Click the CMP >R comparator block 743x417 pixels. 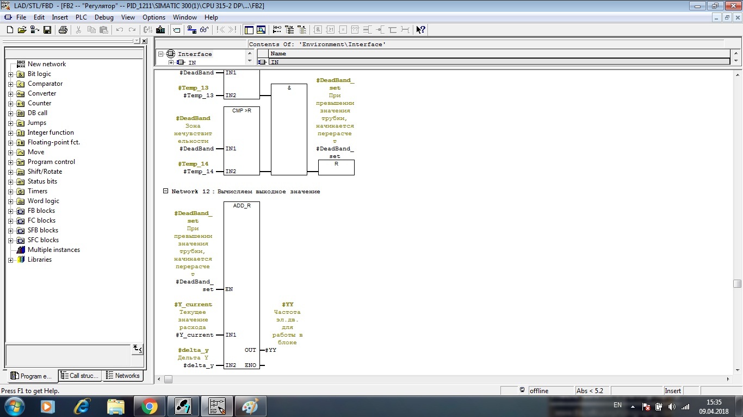point(242,141)
